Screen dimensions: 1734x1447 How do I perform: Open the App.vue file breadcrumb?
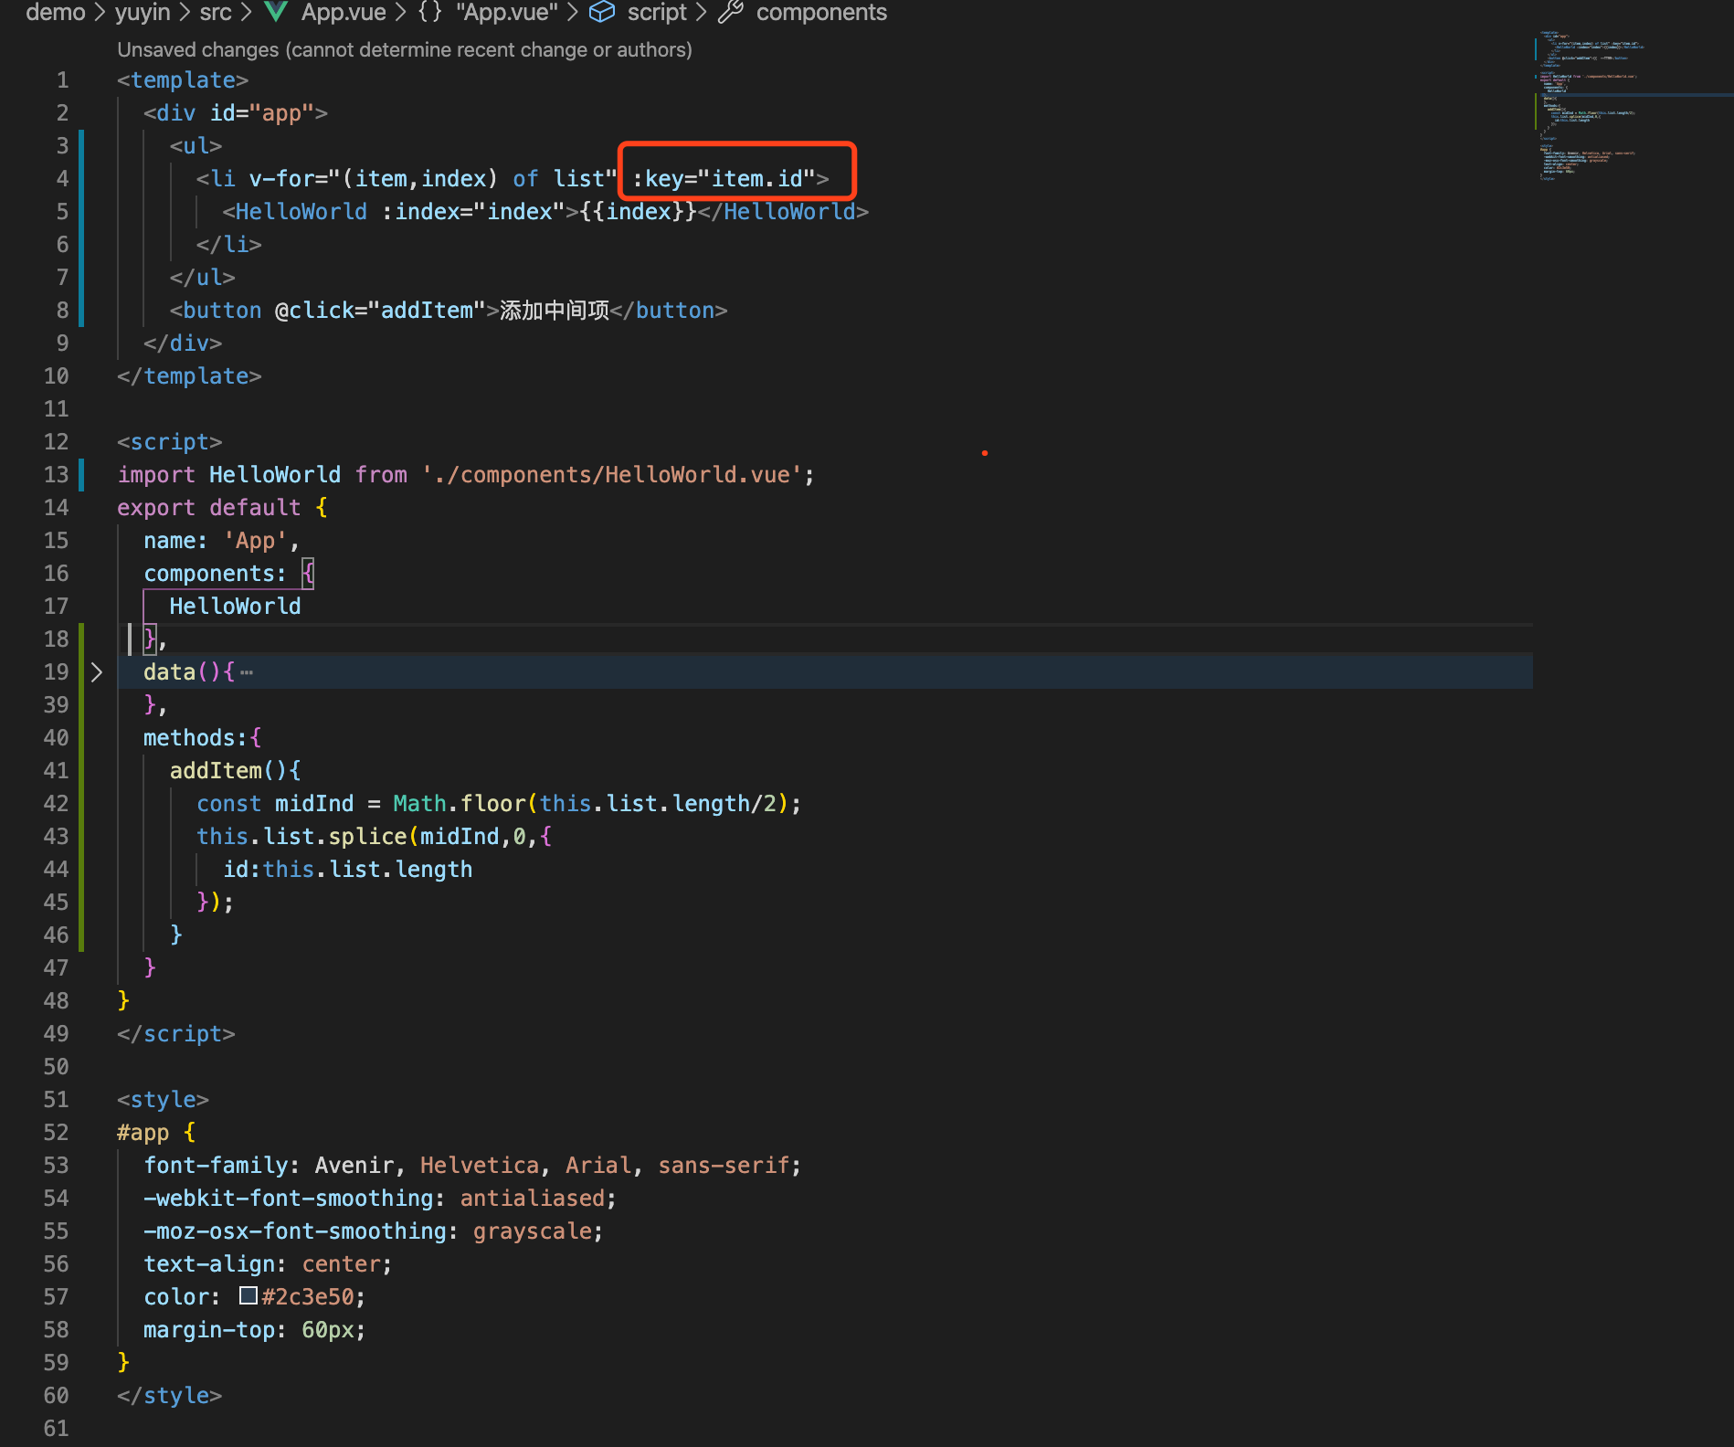pos(344,12)
